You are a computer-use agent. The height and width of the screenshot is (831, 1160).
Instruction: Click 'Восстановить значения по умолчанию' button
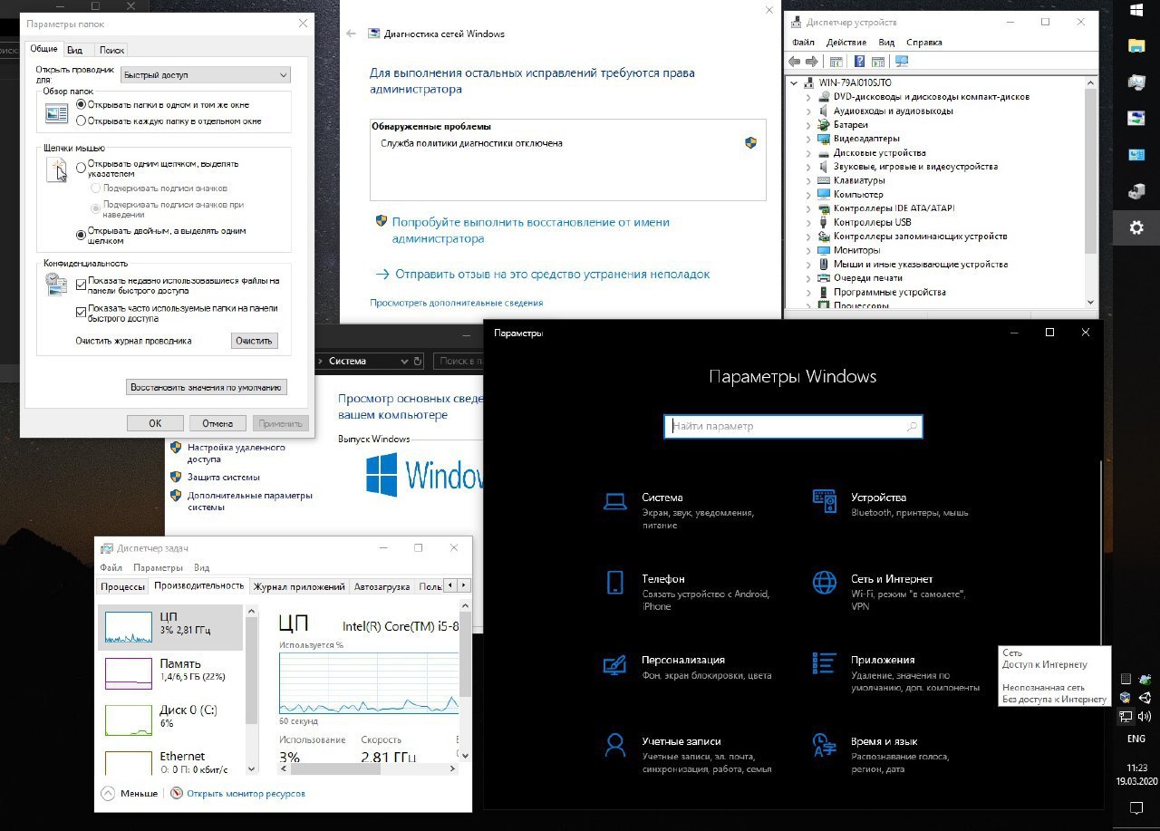point(207,387)
